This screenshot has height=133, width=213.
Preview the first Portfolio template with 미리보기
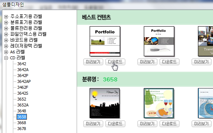coord(93,62)
